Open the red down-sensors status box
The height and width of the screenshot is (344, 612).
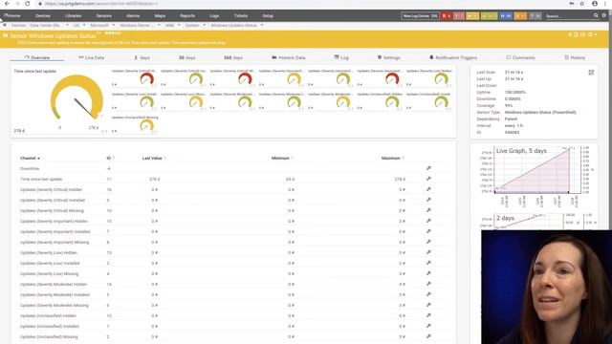pos(447,16)
